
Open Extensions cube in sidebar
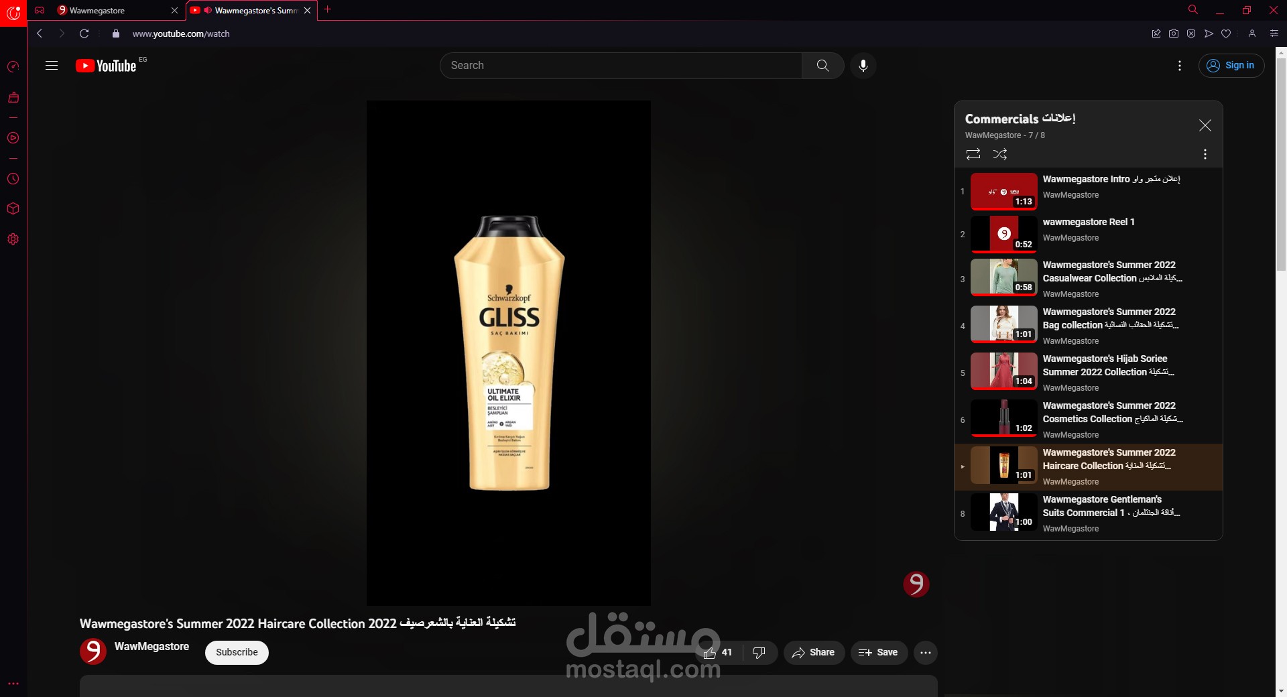point(13,208)
